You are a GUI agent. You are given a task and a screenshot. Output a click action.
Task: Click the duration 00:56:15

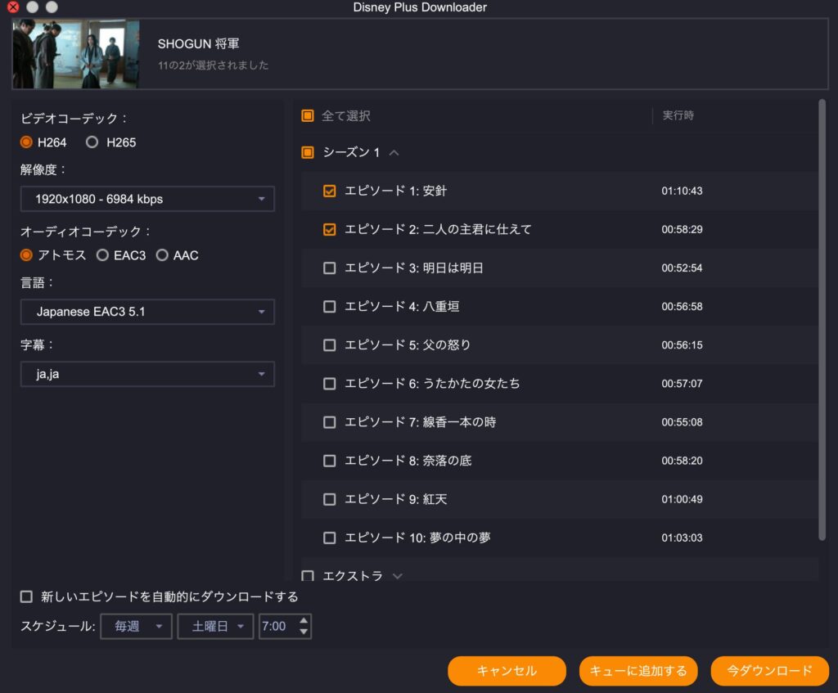[x=682, y=345]
